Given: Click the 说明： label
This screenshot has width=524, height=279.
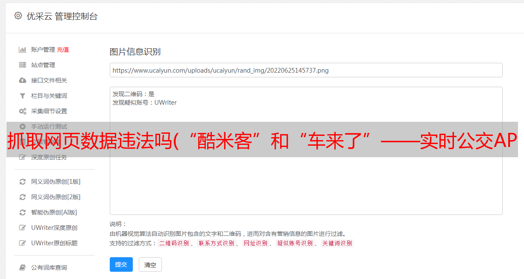Looking at the screenshot, I should pyautogui.click(x=118, y=224).
